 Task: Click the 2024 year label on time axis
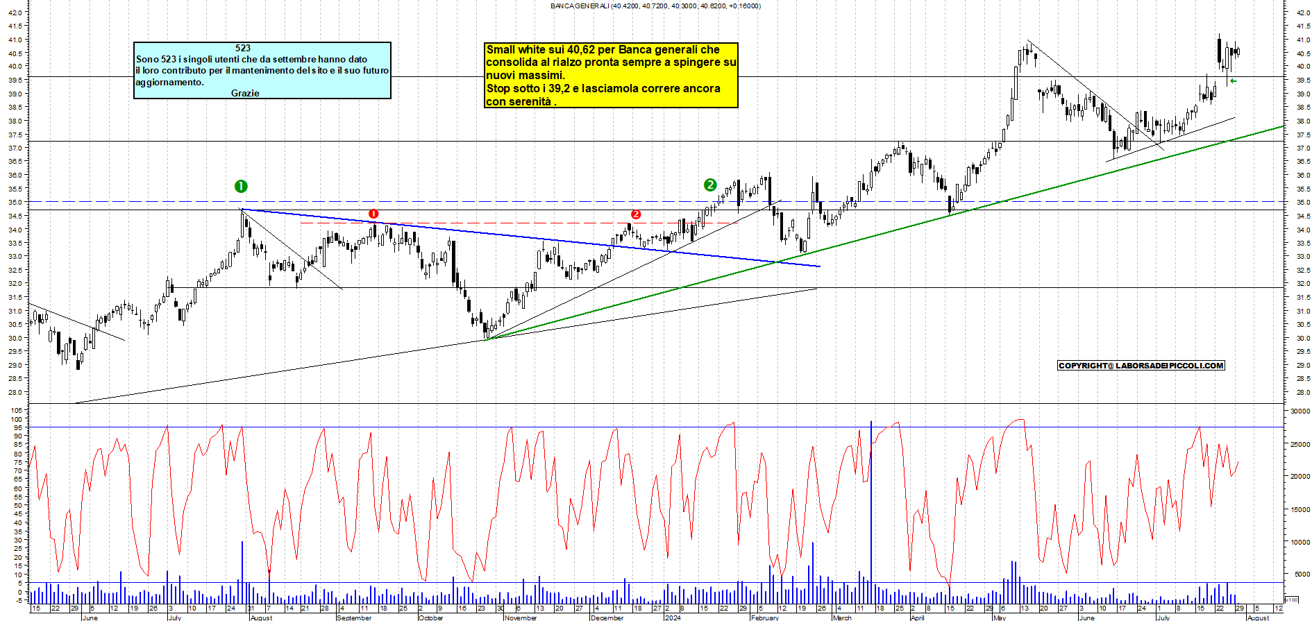(673, 618)
